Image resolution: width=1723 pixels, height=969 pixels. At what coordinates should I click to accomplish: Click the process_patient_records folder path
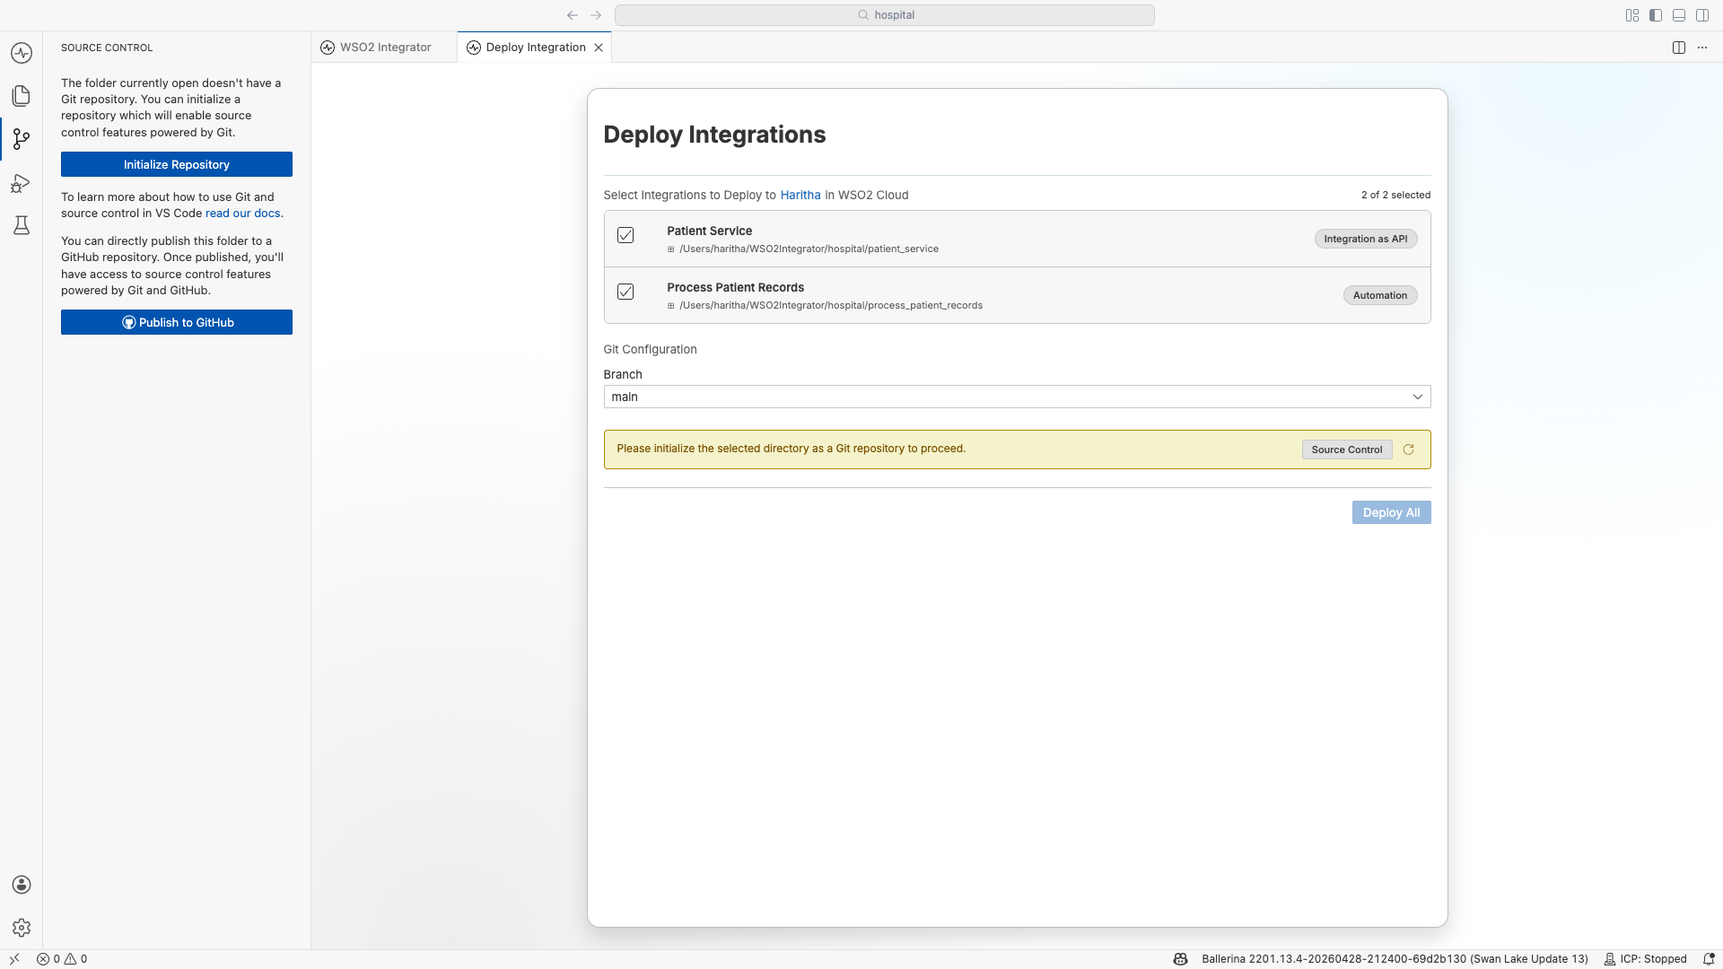click(x=831, y=306)
